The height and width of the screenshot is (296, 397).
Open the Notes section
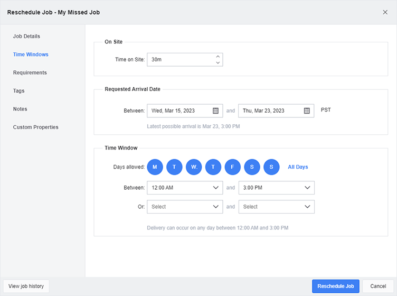point(20,109)
